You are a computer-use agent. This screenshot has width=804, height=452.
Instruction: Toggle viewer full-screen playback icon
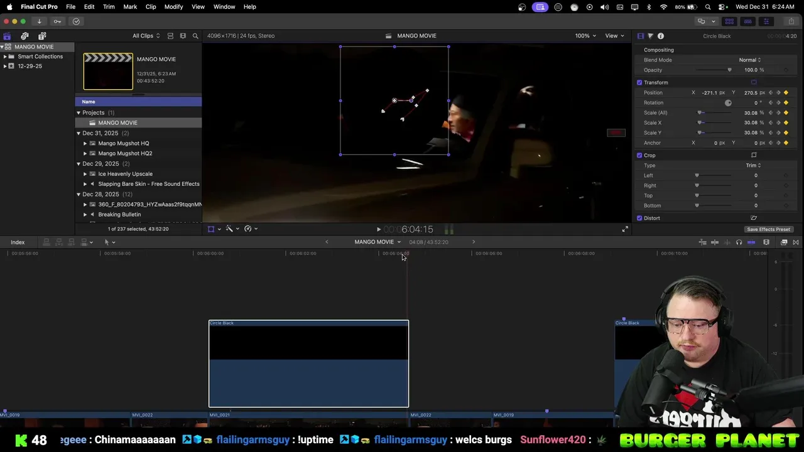(625, 229)
